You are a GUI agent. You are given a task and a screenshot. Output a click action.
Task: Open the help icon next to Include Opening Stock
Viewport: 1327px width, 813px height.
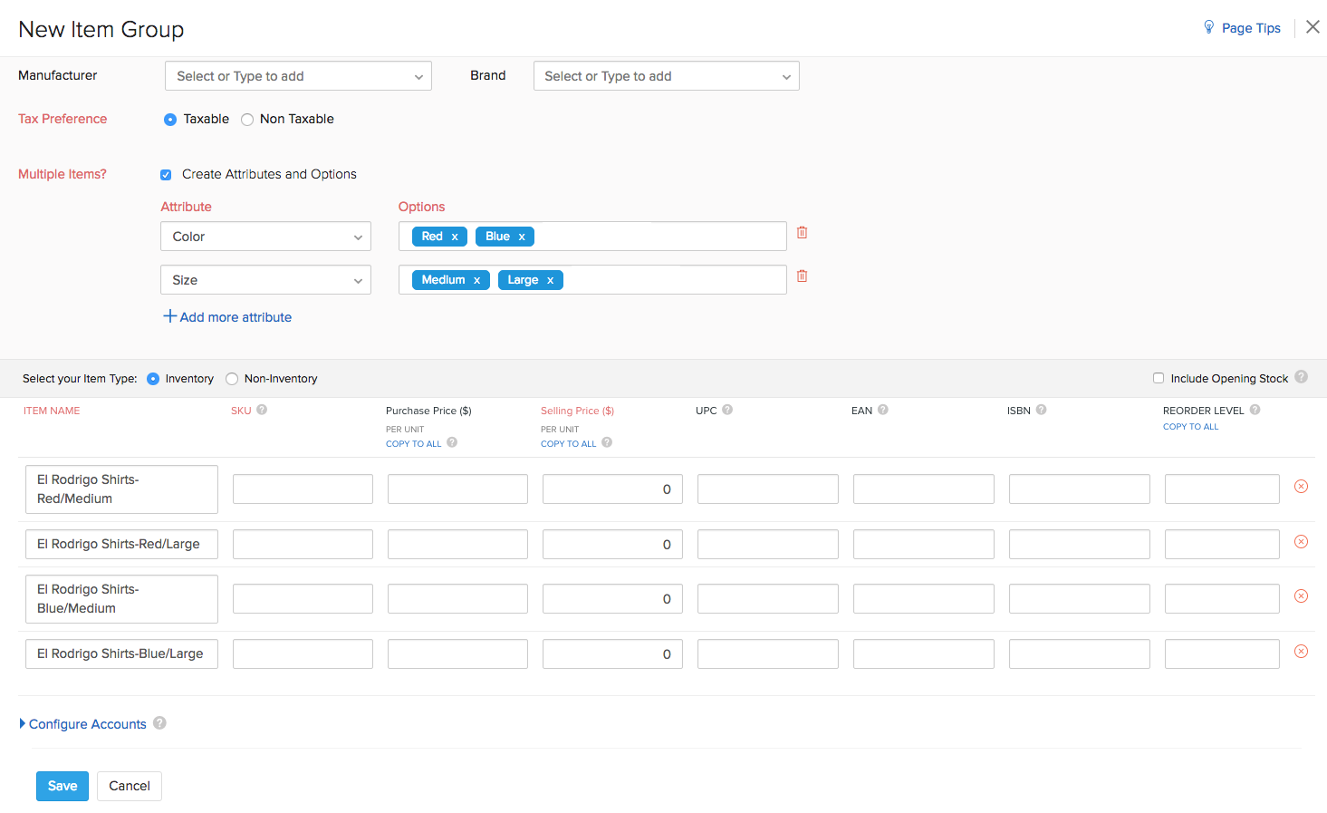(1303, 378)
